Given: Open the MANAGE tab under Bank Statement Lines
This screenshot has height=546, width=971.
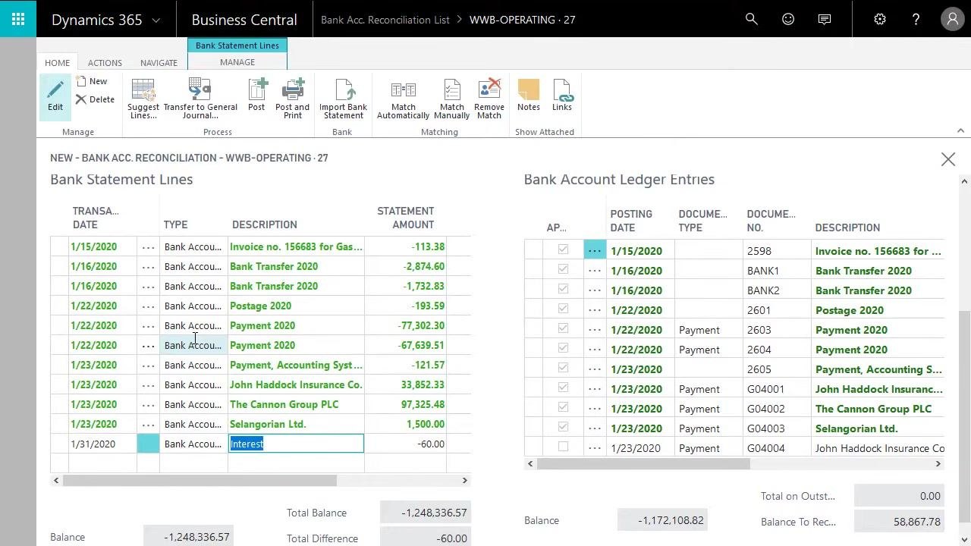Looking at the screenshot, I should 237,62.
